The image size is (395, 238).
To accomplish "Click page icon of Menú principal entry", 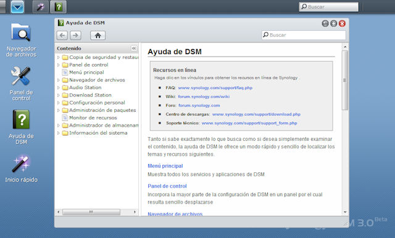I will (65, 73).
